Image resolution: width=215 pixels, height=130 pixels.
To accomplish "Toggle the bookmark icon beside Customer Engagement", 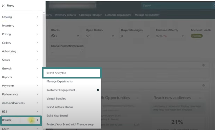I will (98, 90).
